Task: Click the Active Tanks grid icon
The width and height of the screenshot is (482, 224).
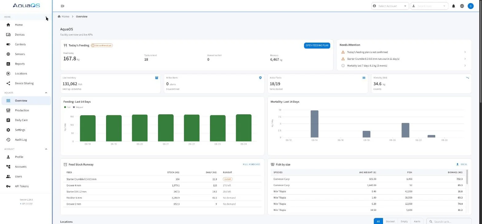Action: pyautogui.click(x=364, y=78)
